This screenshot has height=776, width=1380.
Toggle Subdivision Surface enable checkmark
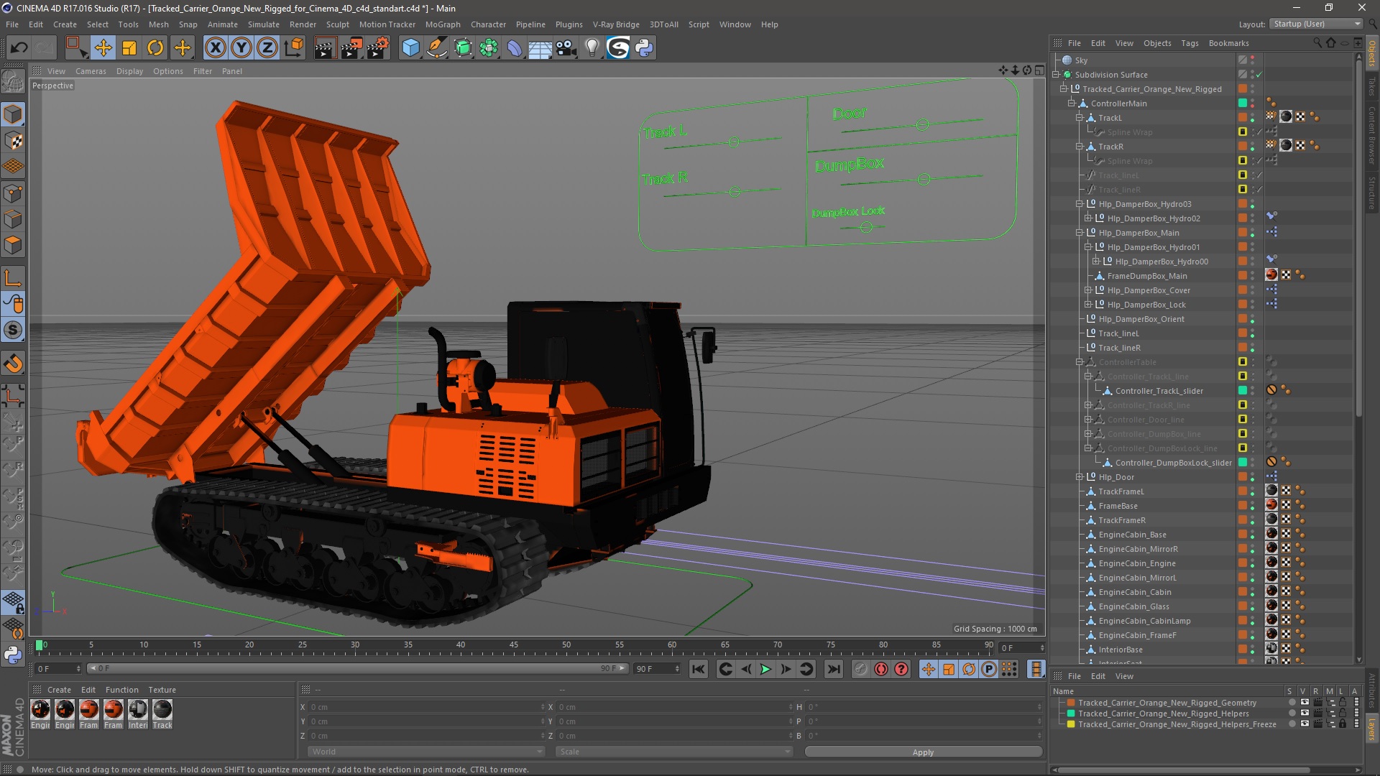[x=1259, y=75]
